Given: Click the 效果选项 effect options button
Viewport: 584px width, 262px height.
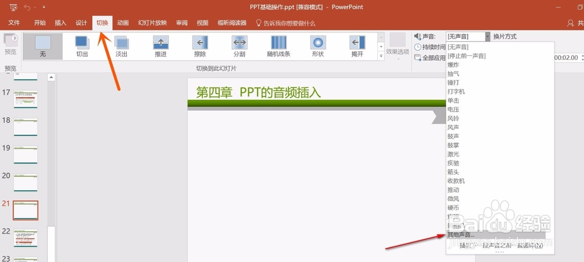Looking at the screenshot, I should pyautogui.click(x=397, y=47).
